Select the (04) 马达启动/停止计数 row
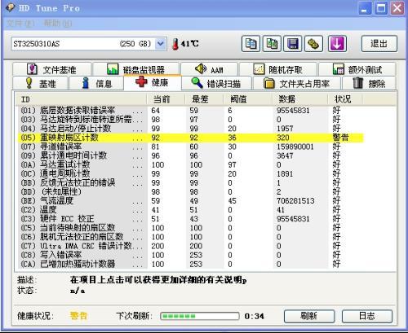 pyautogui.click(x=189, y=129)
